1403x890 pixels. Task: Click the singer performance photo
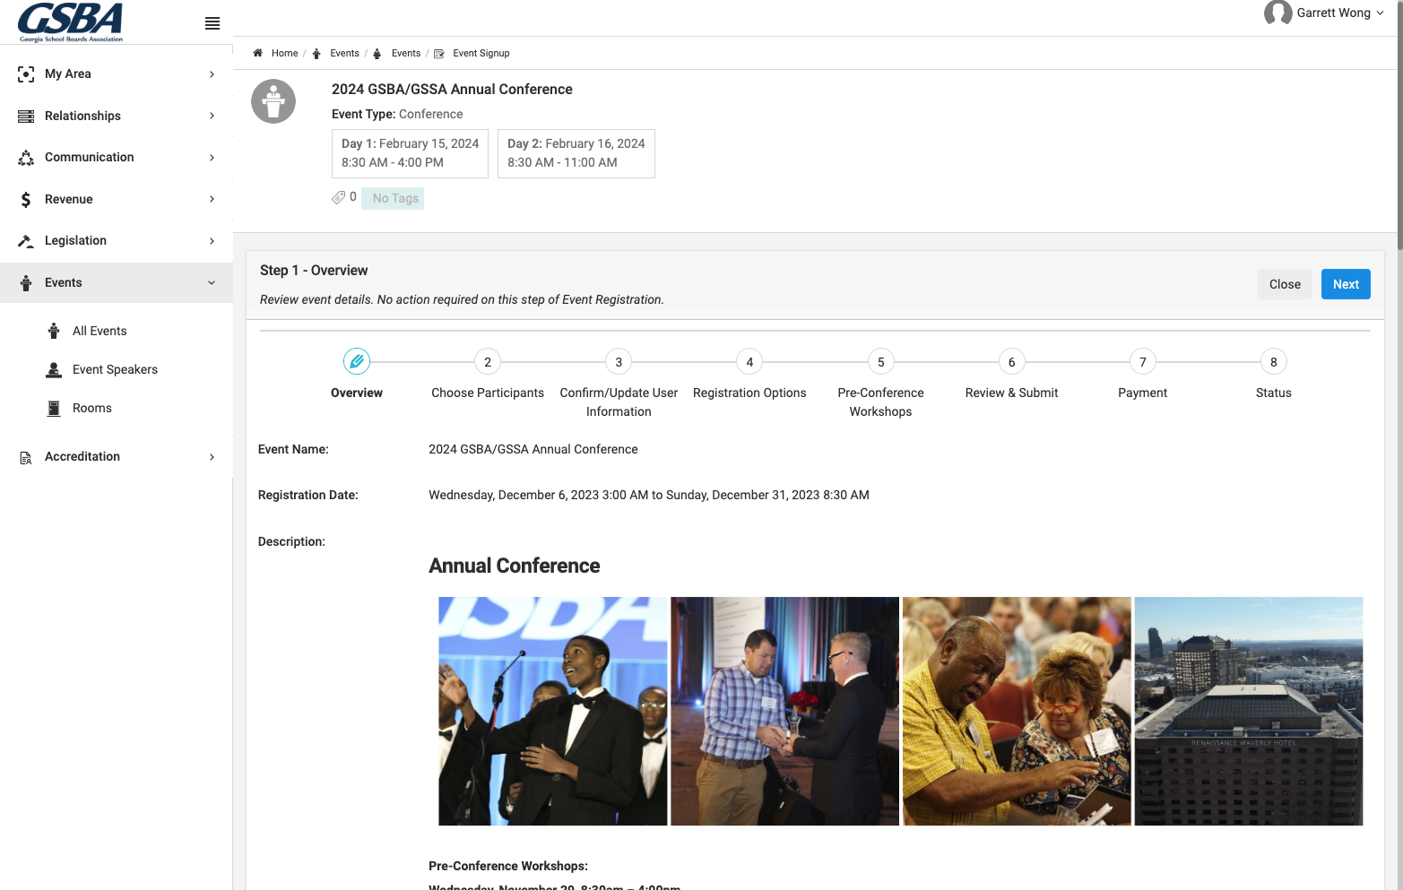coord(552,711)
